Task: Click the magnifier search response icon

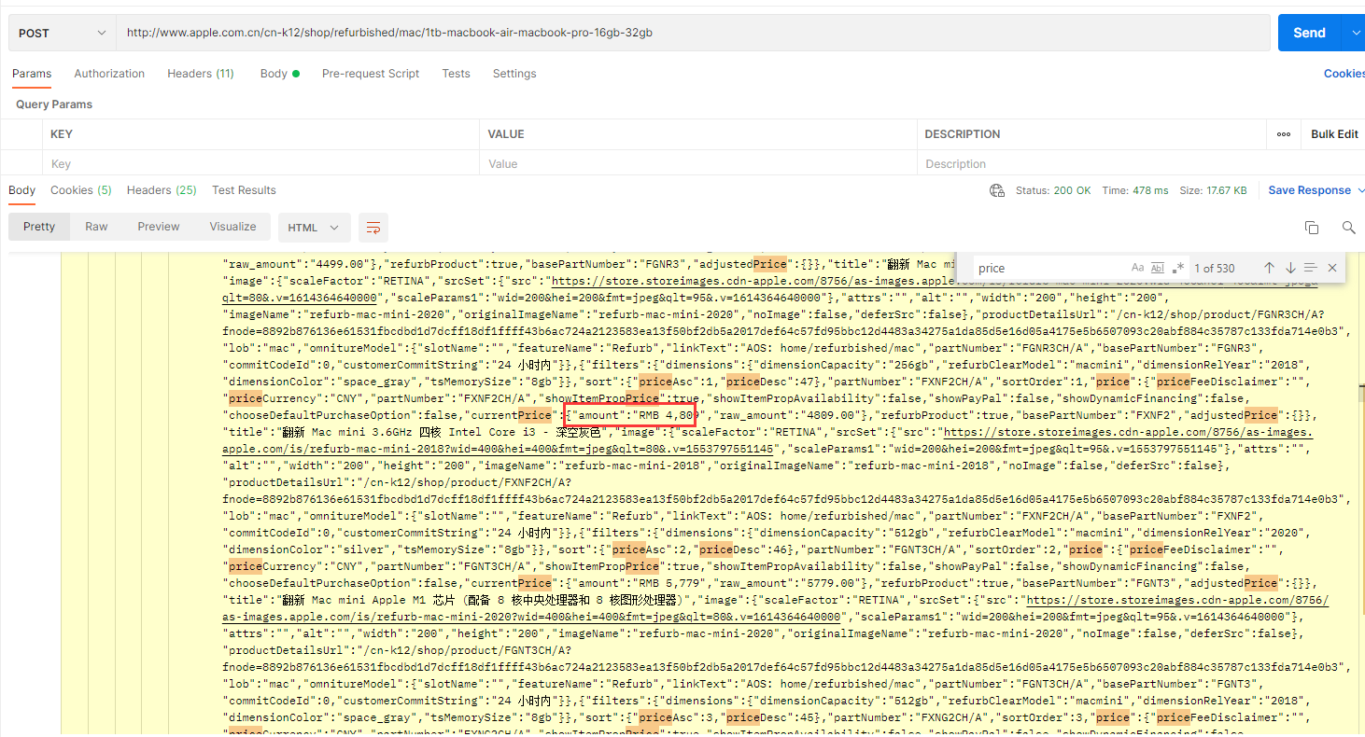Action: (x=1348, y=228)
